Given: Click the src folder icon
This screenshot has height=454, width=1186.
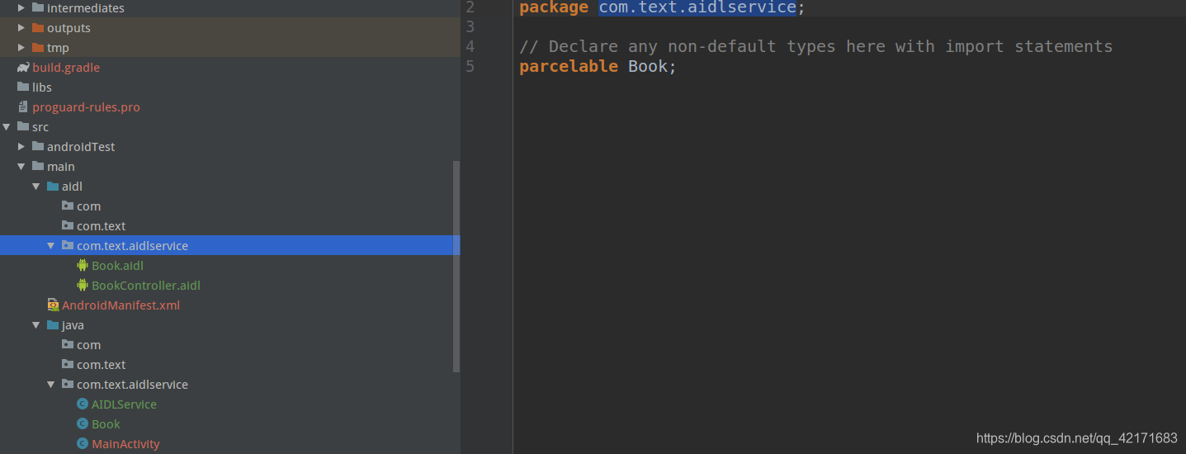Looking at the screenshot, I should 23,126.
